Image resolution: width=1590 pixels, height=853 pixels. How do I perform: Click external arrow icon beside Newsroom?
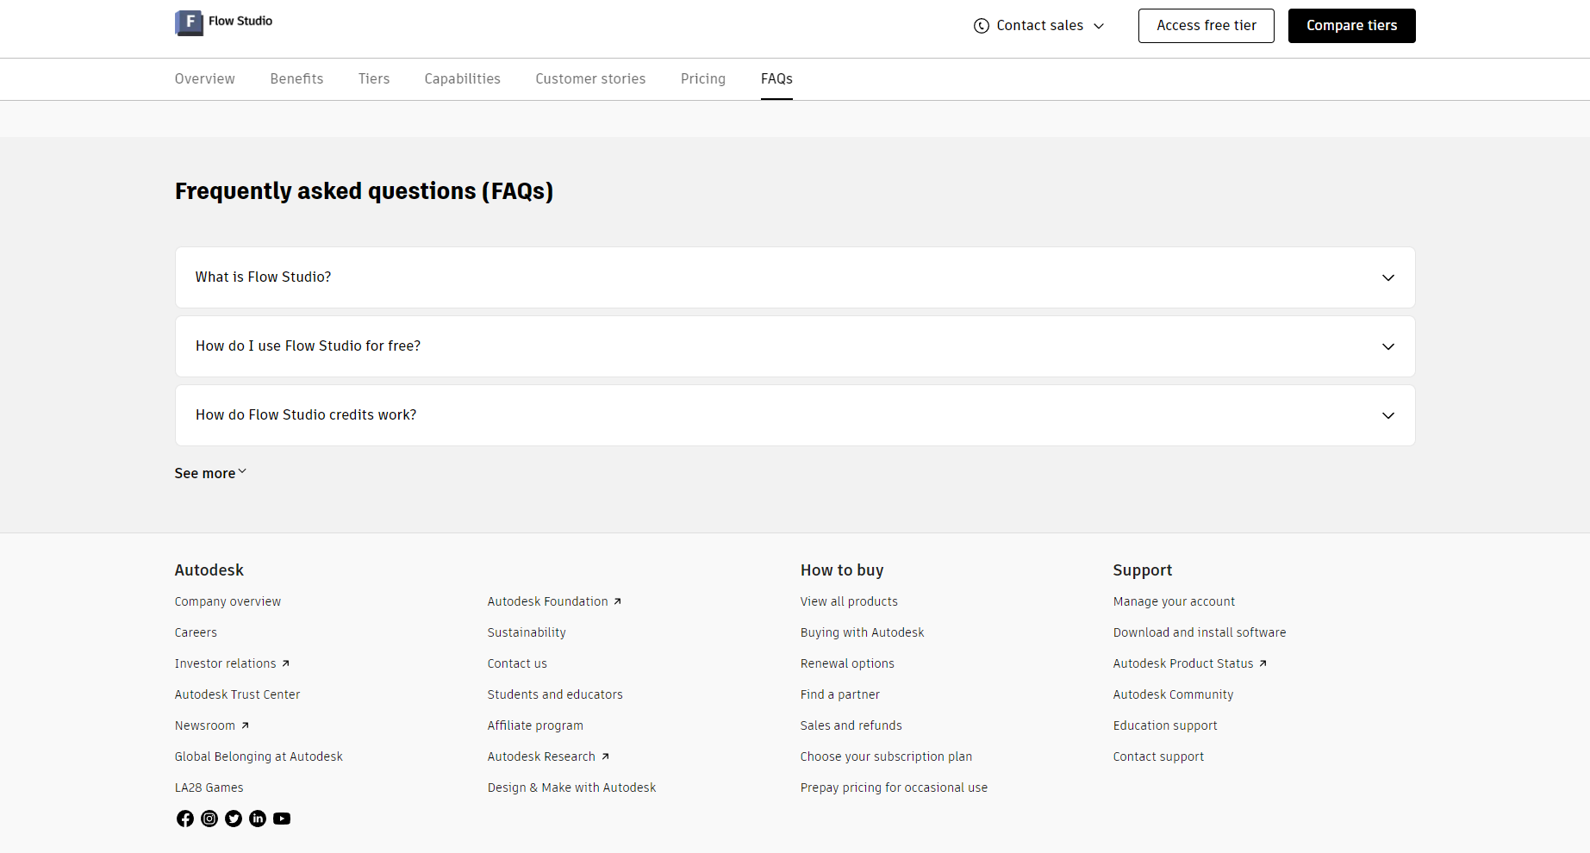pos(245,725)
